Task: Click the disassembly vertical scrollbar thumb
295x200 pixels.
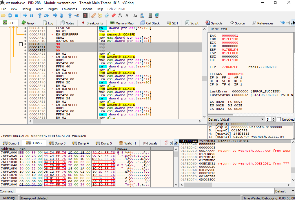Action: [205, 78]
